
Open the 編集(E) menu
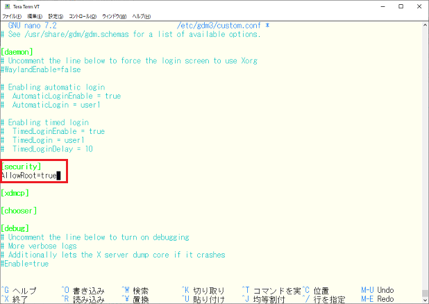[34, 15]
